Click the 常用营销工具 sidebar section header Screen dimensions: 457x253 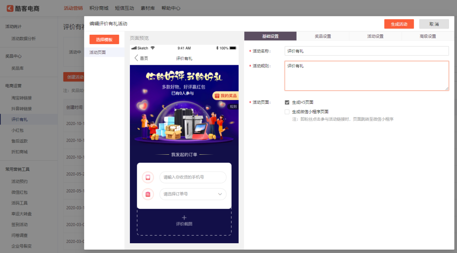[17, 169]
